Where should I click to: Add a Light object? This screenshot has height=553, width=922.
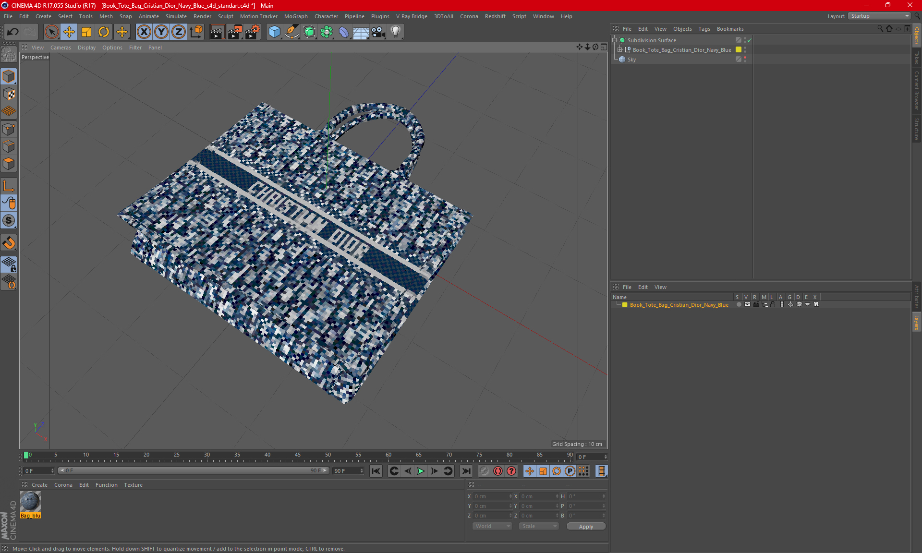pyautogui.click(x=395, y=32)
